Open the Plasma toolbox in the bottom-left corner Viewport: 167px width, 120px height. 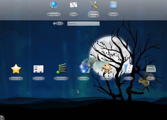click(x=2, y=118)
